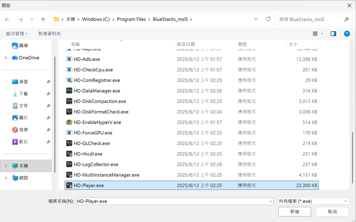
Task: Go up one folder level
Action: tap(43, 19)
